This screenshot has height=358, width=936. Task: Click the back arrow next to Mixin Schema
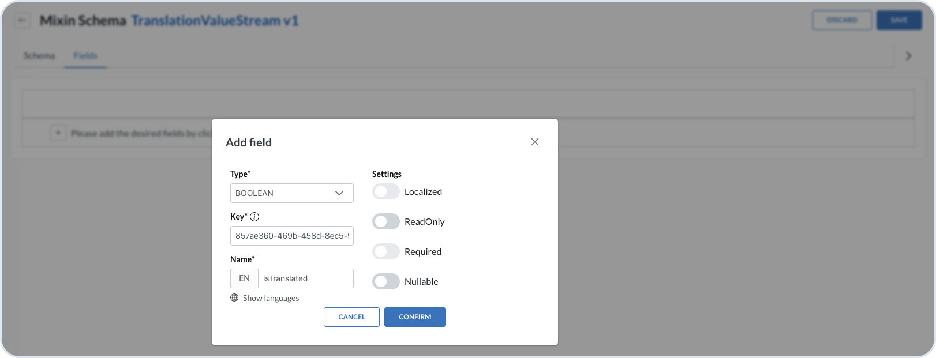(x=22, y=21)
